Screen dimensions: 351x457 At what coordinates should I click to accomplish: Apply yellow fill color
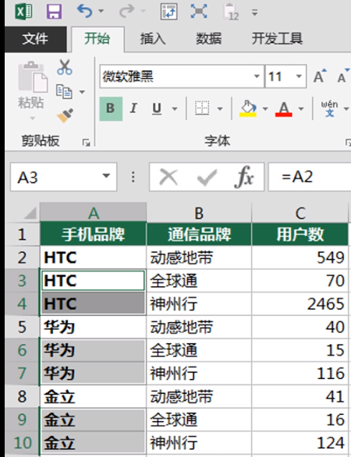click(x=248, y=108)
